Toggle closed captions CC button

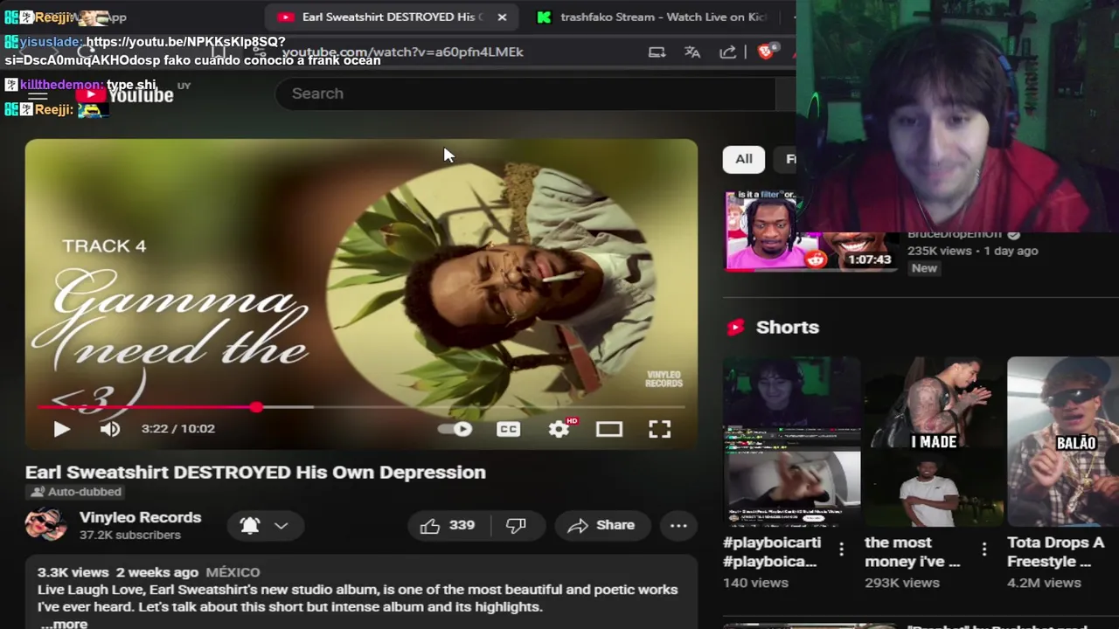coord(508,429)
